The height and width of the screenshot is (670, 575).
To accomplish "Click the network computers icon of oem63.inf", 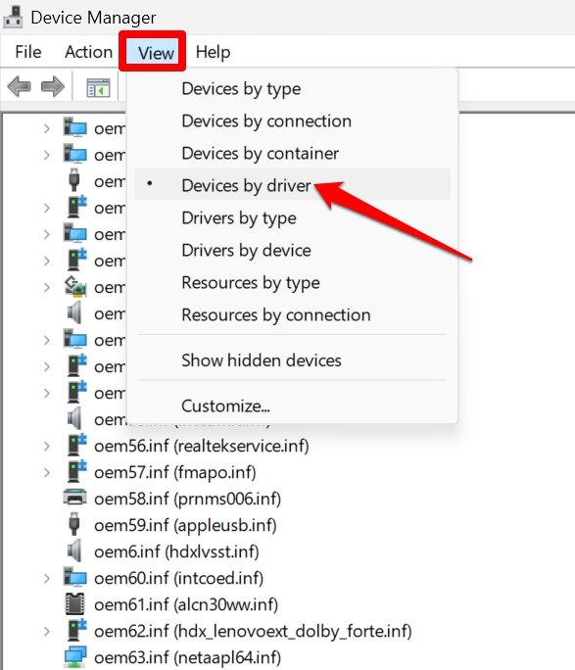I will [x=75, y=656].
